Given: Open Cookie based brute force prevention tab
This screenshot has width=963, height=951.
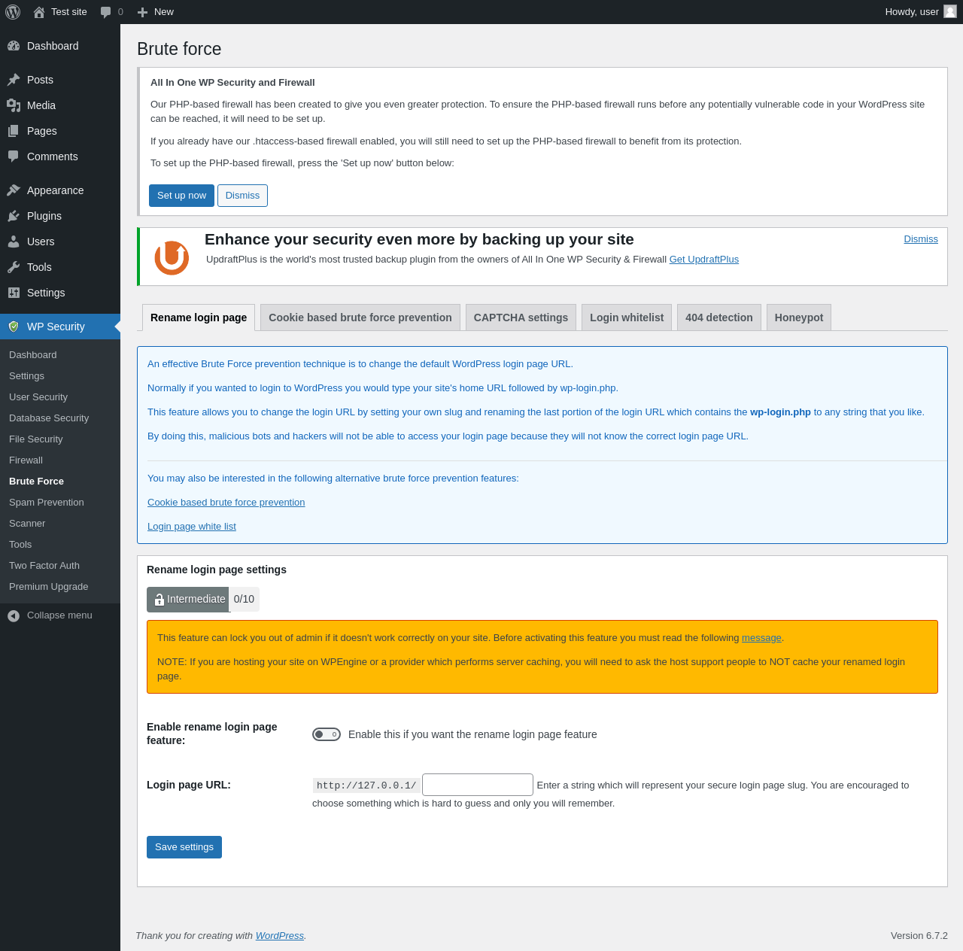Looking at the screenshot, I should coord(360,318).
